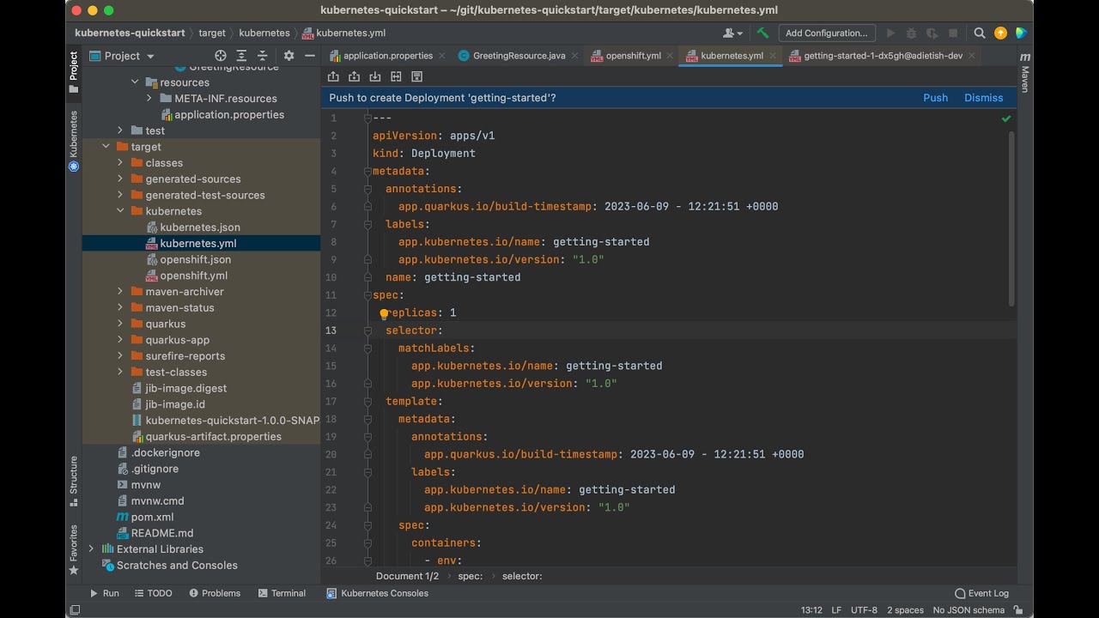Image resolution: width=1099 pixels, height=618 pixels.
Task: Click the editor vertical scrollbar
Action: coord(1011,219)
